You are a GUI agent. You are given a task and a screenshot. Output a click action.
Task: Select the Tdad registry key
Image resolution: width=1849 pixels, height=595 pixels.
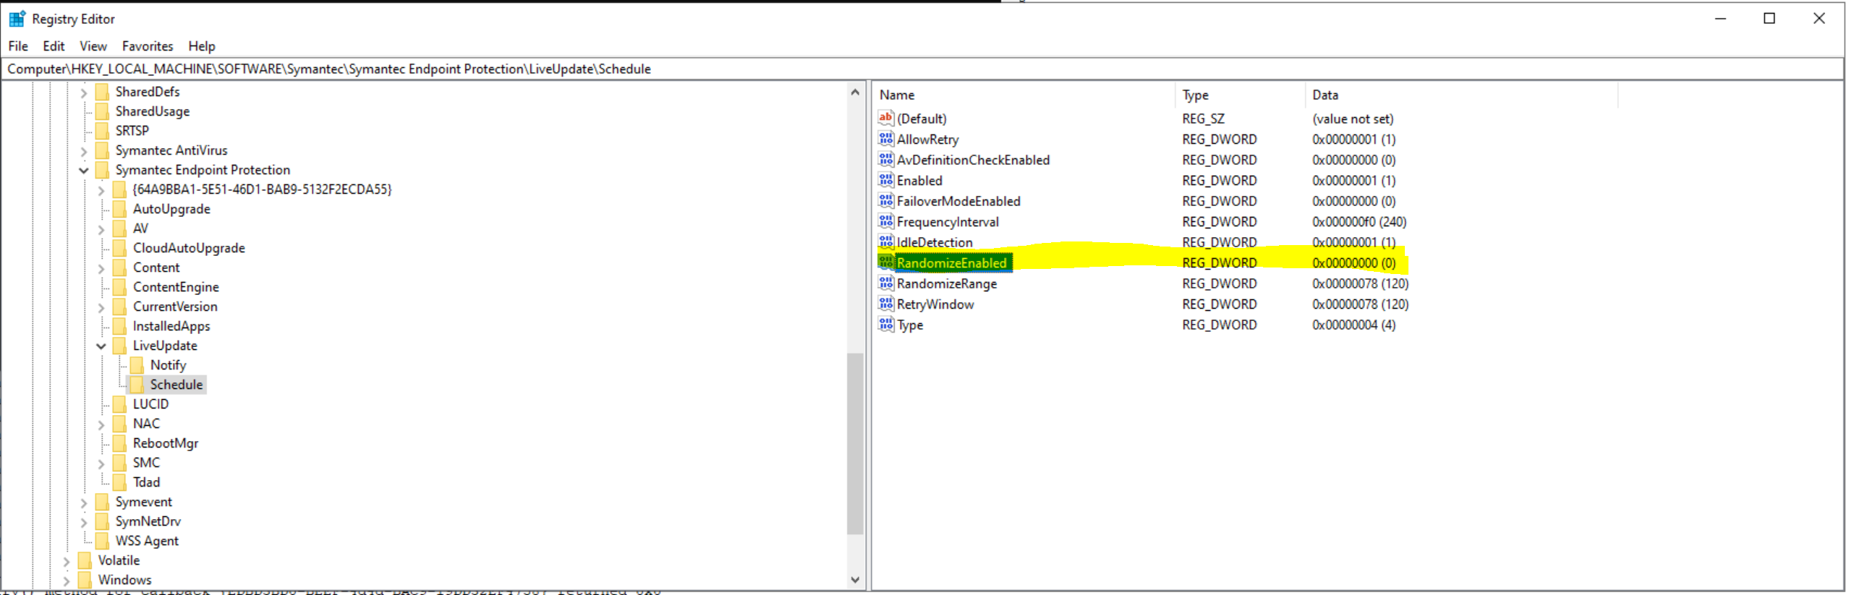[x=146, y=482]
